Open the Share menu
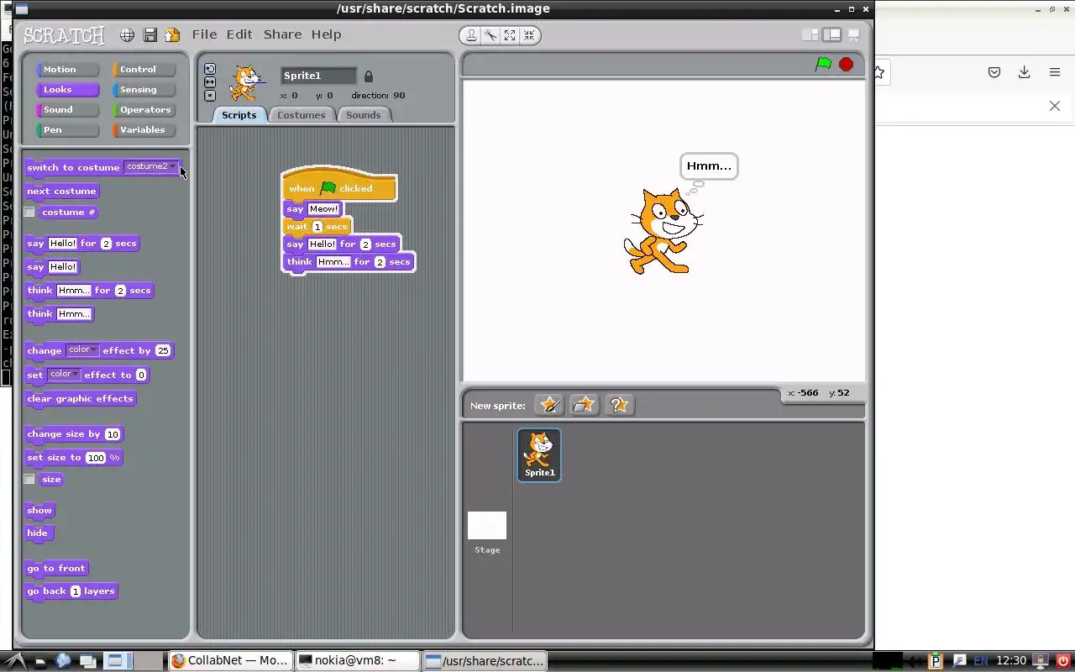The width and height of the screenshot is (1075, 672). [282, 34]
